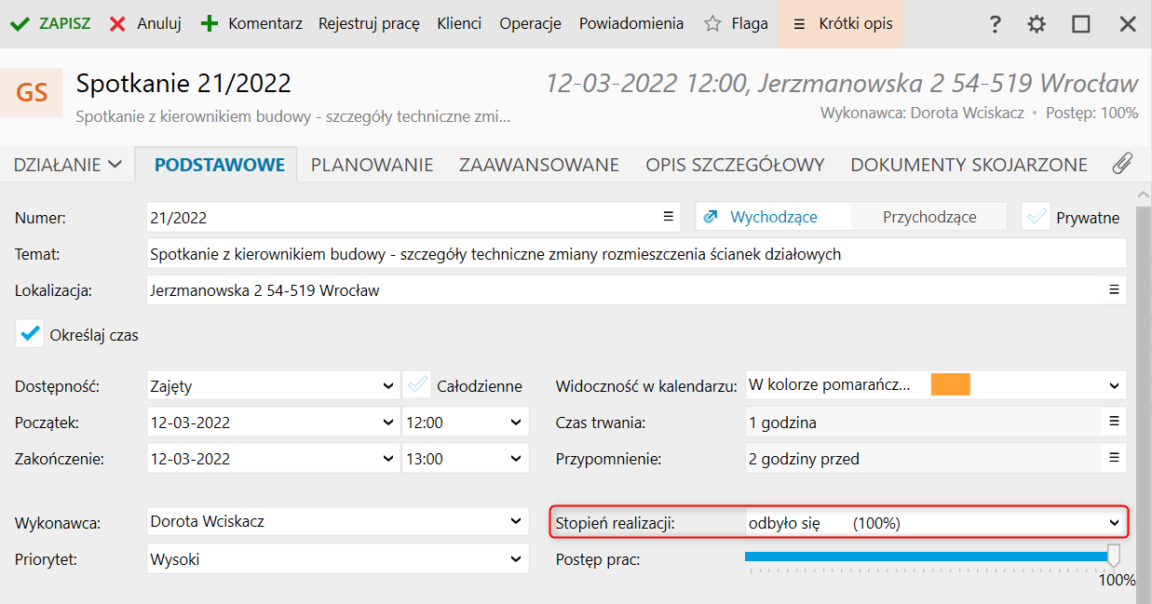The width and height of the screenshot is (1152, 604).
Task: Click the paperclip attachments icon
Action: pyautogui.click(x=1122, y=165)
